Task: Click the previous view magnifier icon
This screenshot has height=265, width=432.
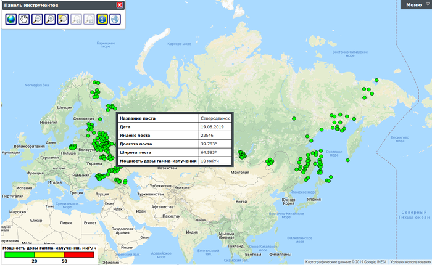Action: (x=77, y=19)
